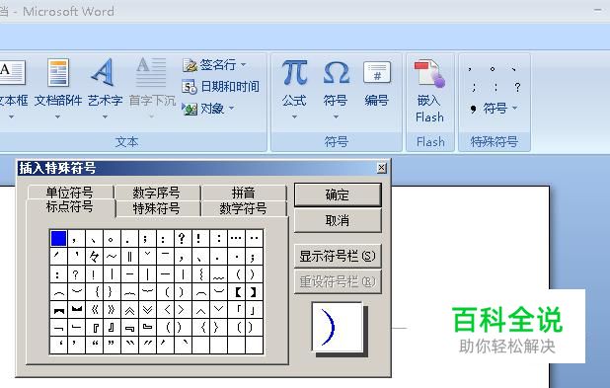The width and height of the screenshot is (610, 388).
Task: Expand the 文本框 dropdown arrow
Action: click(11, 116)
